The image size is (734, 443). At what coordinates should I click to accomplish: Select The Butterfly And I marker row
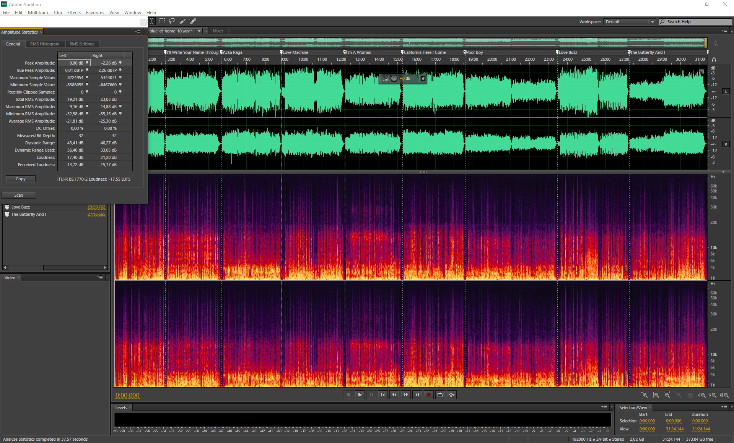pyautogui.click(x=55, y=214)
